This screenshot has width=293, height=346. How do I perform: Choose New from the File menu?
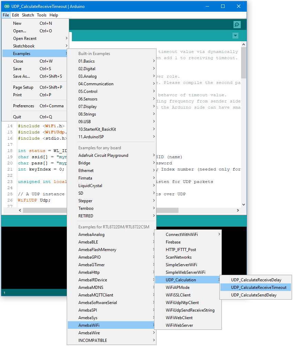[x=35, y=23]
